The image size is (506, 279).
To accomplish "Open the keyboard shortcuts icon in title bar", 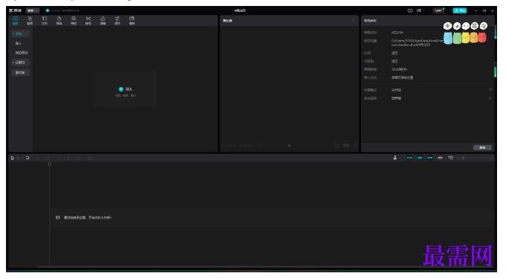I will (x=410, y=10).
